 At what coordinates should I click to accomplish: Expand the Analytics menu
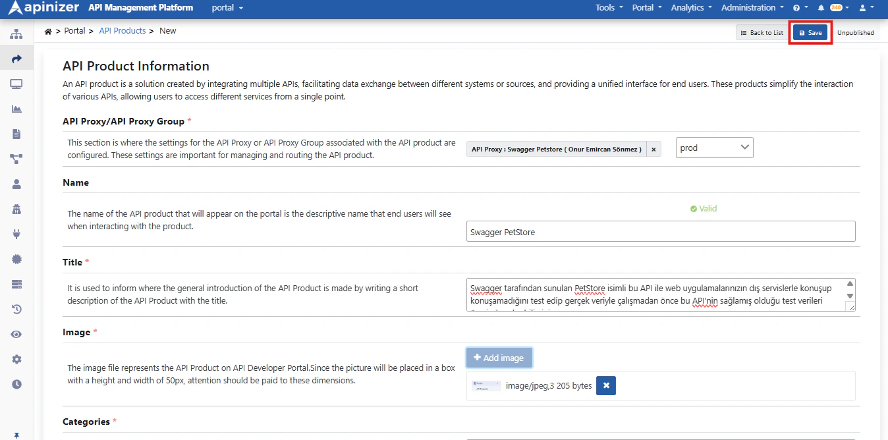point(692,8)
